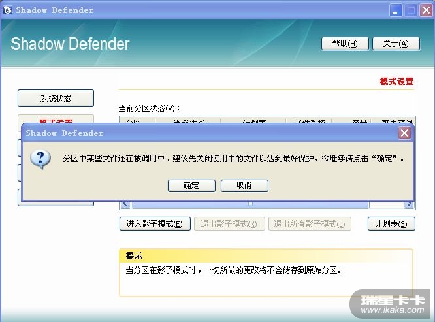Click the horizontal scrollbar left arrow
The height and width of the screenshot is (322, 435).
point(125,204)
